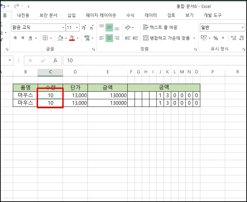The width and height of the screenshot is (247, 202).
Task: Click the 품명 header cell
Action: pyautogui.click(x=25, y=88)
